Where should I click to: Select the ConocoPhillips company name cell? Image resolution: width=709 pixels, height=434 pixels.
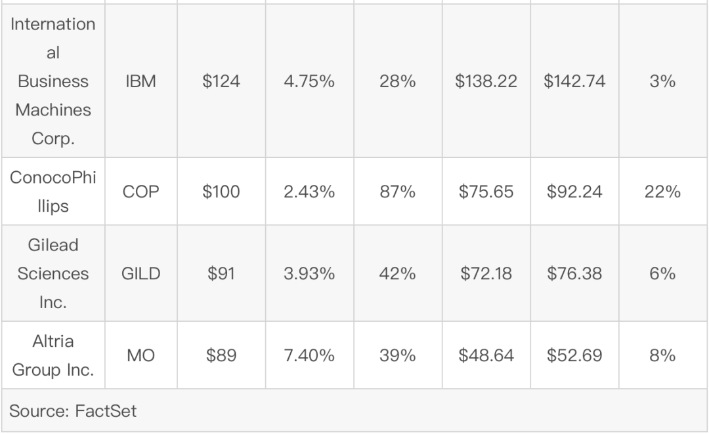pos(53,192)
